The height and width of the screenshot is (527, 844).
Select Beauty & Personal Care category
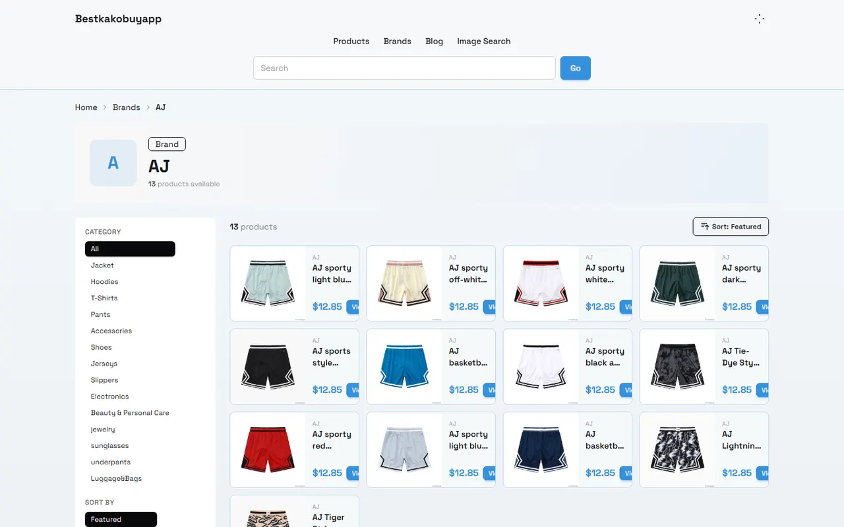coord(130,414)
